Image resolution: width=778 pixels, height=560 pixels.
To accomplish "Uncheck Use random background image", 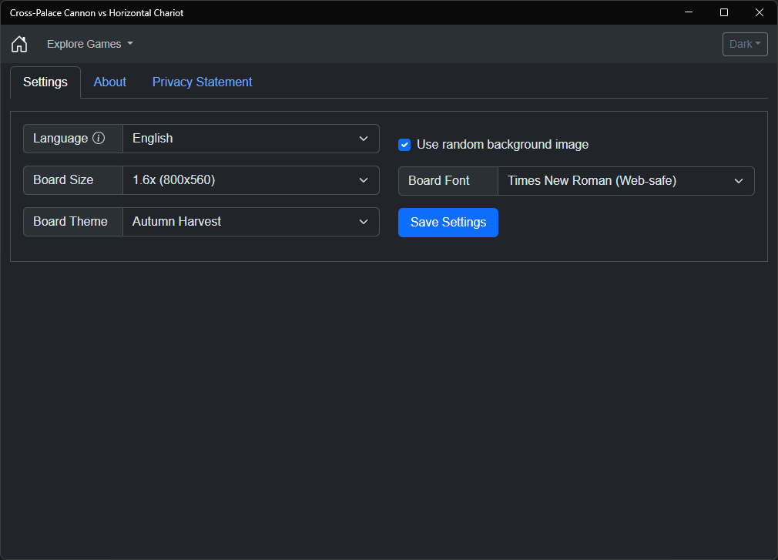I will click(404, 145).
